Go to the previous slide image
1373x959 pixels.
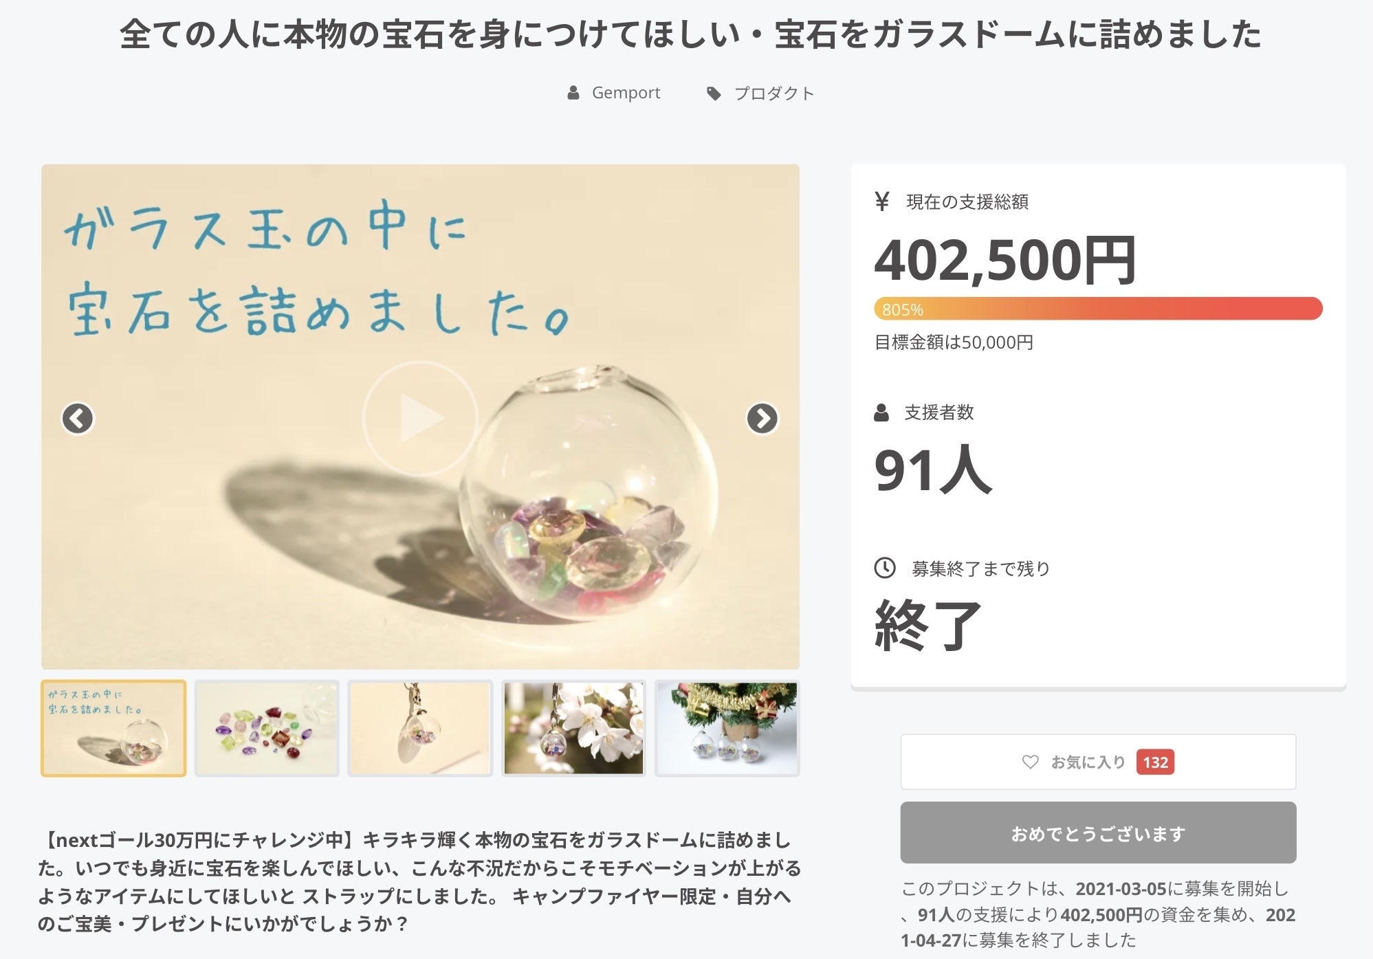pyautogui.click(x=78, y=418)
